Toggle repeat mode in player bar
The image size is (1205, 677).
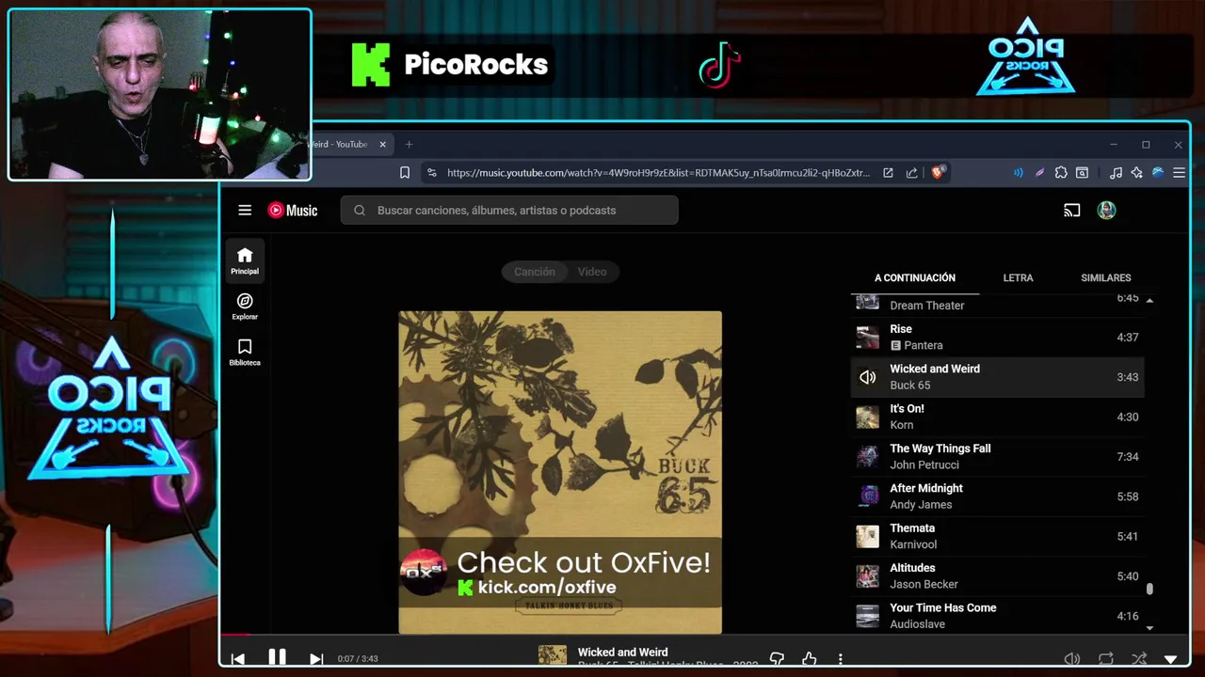tap(1106, 659)
